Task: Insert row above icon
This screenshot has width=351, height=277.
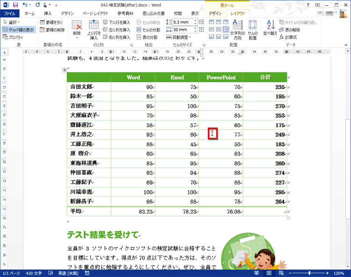Action: 94,24
